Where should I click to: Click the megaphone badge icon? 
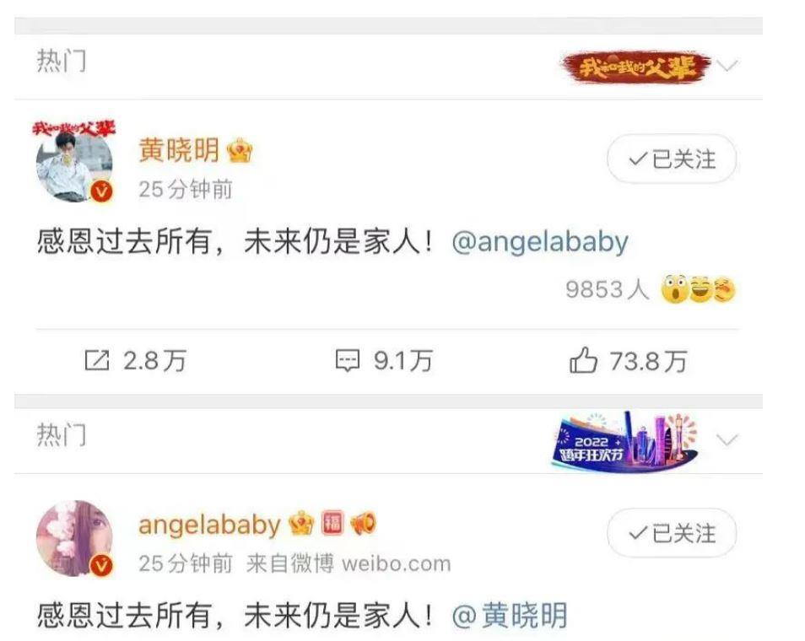(x=363, y=524)
